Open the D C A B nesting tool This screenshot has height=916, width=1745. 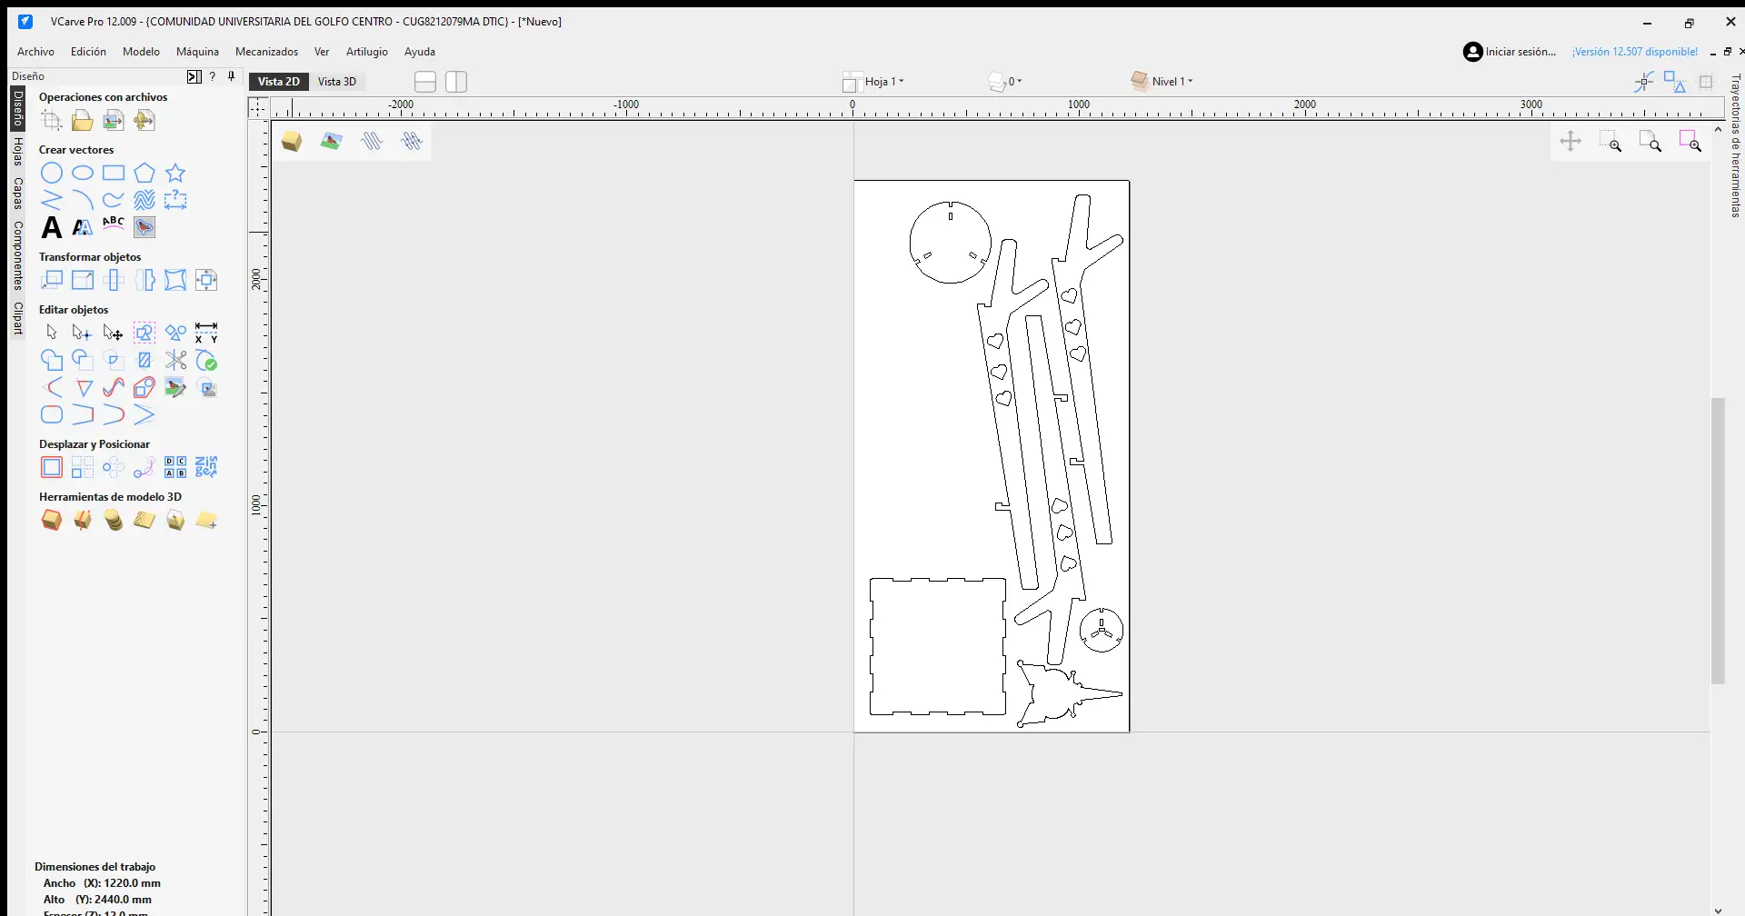(175, 467)
